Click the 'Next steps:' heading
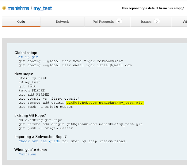 pyautogui.click(x=24, y=74)
